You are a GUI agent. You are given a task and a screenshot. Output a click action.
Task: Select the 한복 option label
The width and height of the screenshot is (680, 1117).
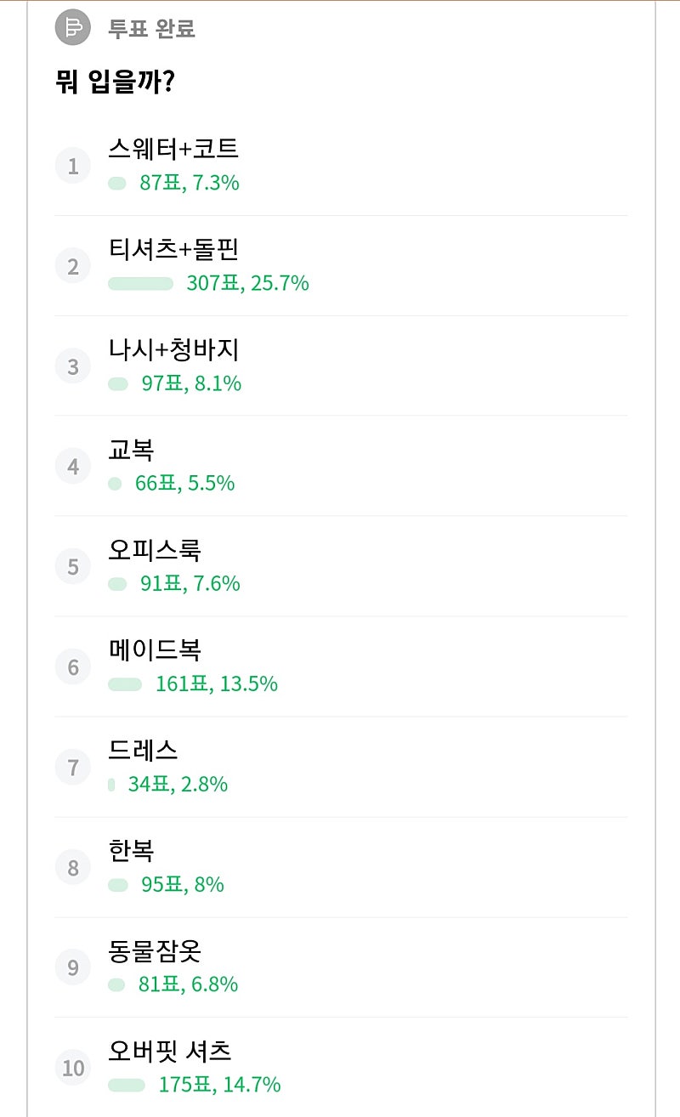131,851
